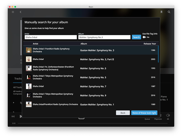This screenshot has width=182, height=137.
Task: Open bookmarks via the bookmark icon
Action: coord(161,12)
